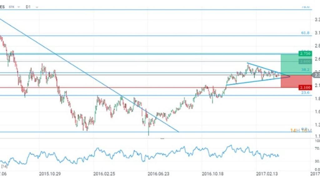Open the STK instrument type dropdown
The height and width of the screenshot is (180, 320).
15,7
